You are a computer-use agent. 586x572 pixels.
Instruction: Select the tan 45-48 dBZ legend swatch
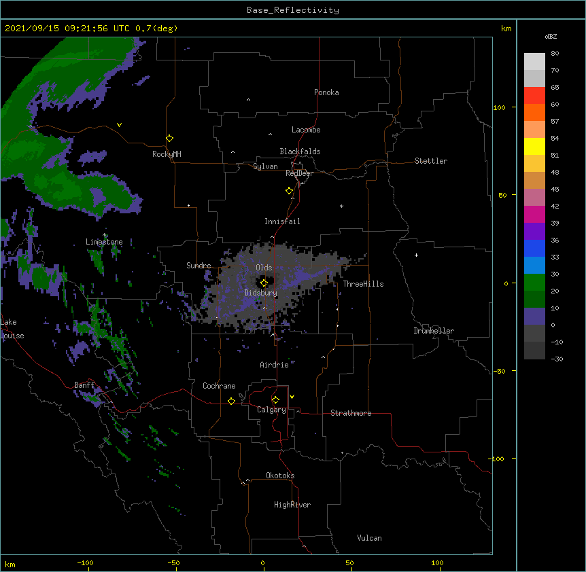coord(534,180)
